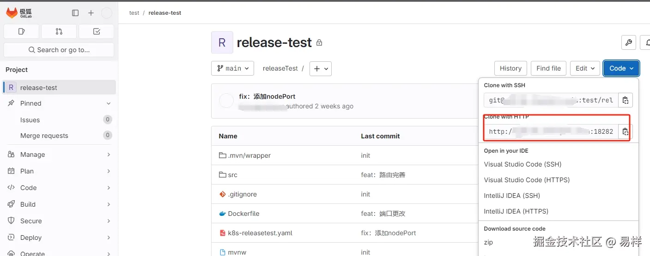Click the Build rocket icon in sidebar

(x=11, y=204)
